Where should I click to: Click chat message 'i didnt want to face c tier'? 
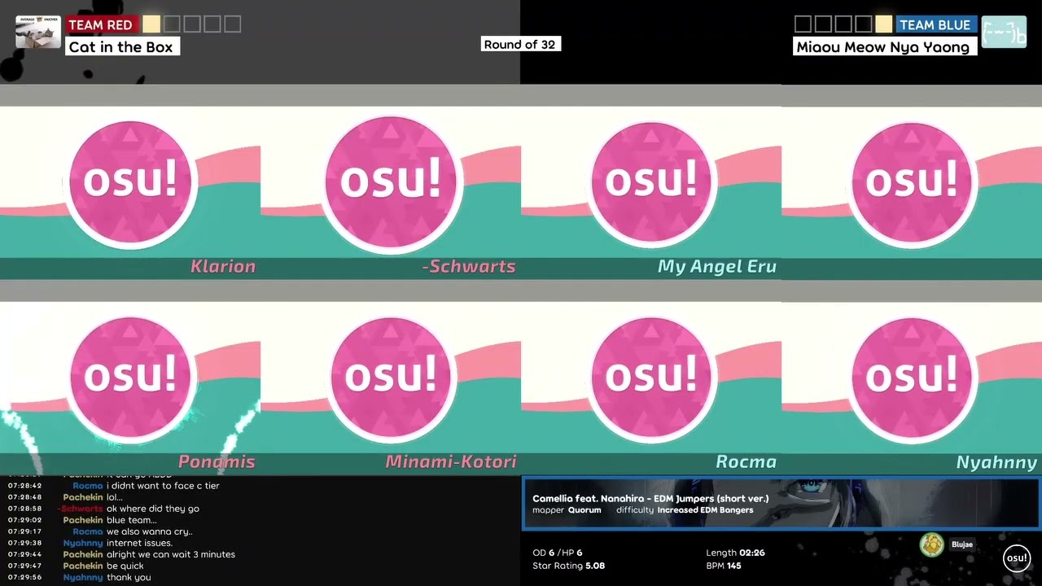(163, 486)
